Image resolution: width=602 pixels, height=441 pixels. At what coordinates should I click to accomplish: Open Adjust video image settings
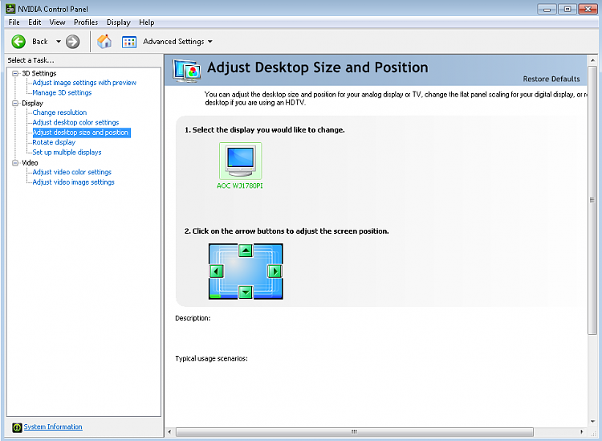point(73,182)
